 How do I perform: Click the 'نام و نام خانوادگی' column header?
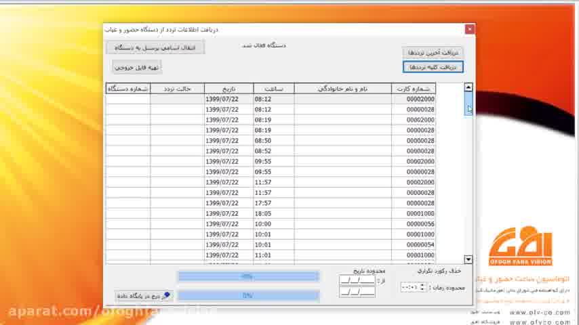342,89
